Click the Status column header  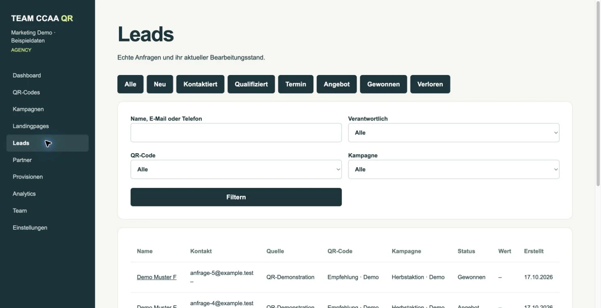point(466,251)
